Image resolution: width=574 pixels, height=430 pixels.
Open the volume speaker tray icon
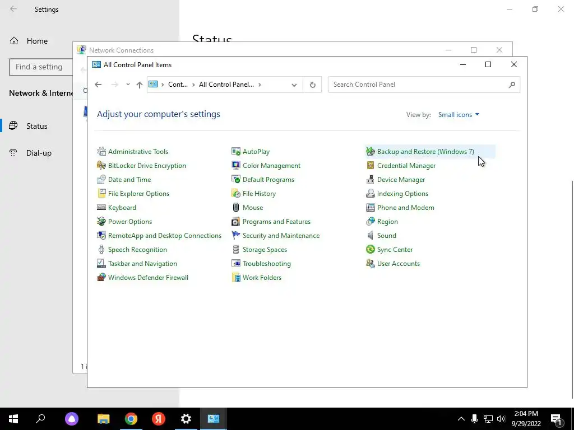pyautogui.click(x=501, y=419)
